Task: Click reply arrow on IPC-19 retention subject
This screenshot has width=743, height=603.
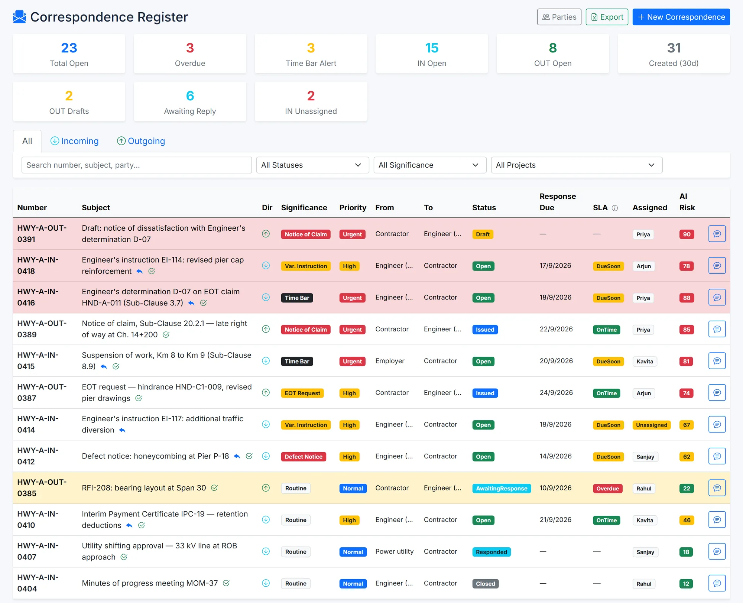Action: [x=129, y=525]
